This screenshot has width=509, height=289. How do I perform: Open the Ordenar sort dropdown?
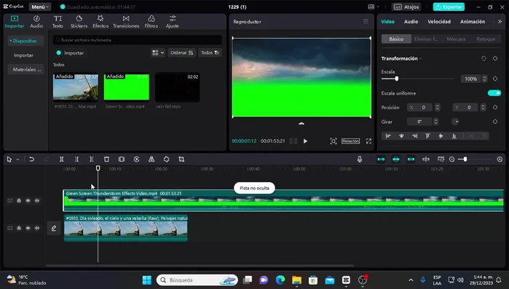[181, 52]
